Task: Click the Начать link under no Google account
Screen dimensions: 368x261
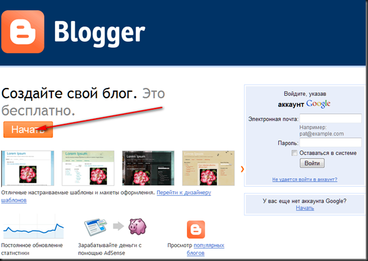Action: [x=305, y=208]
